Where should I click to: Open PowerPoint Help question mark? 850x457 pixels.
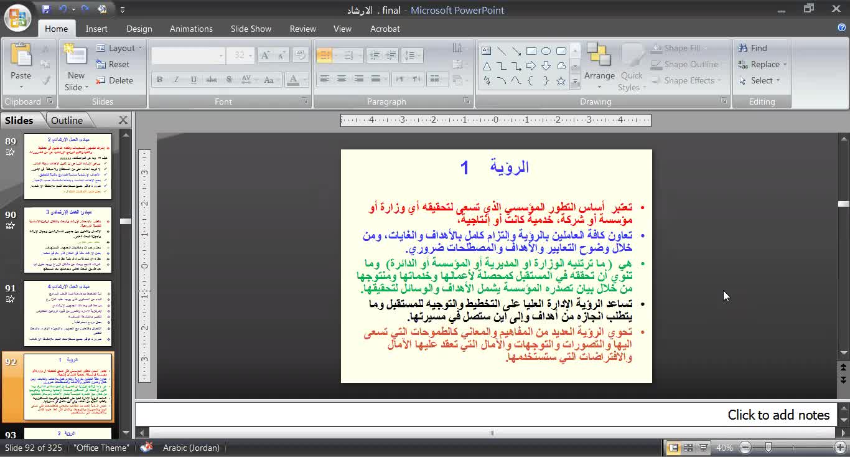coord(841,27)
